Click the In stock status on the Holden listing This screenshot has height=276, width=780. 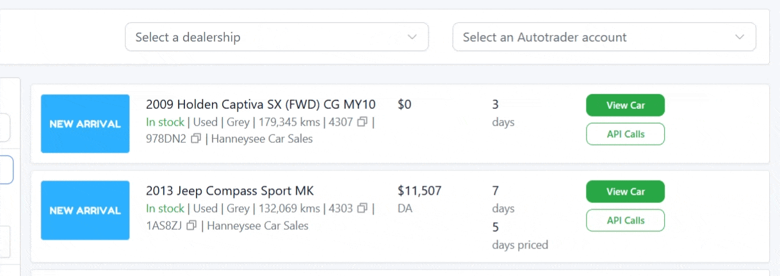pyautogui.click(x=165, y=122)
